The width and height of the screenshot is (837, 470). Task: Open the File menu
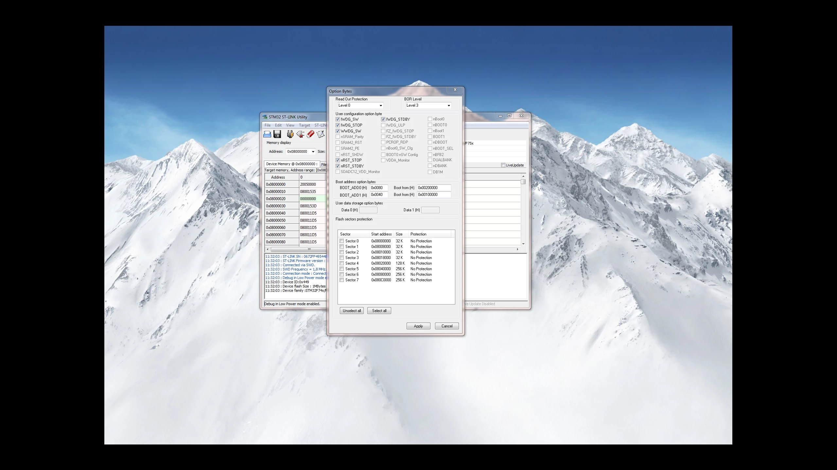pyautogui.click(x=268, y=125)
